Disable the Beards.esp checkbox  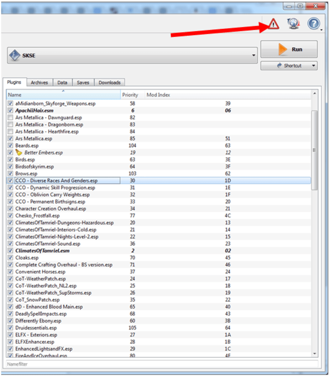(11, 146)
